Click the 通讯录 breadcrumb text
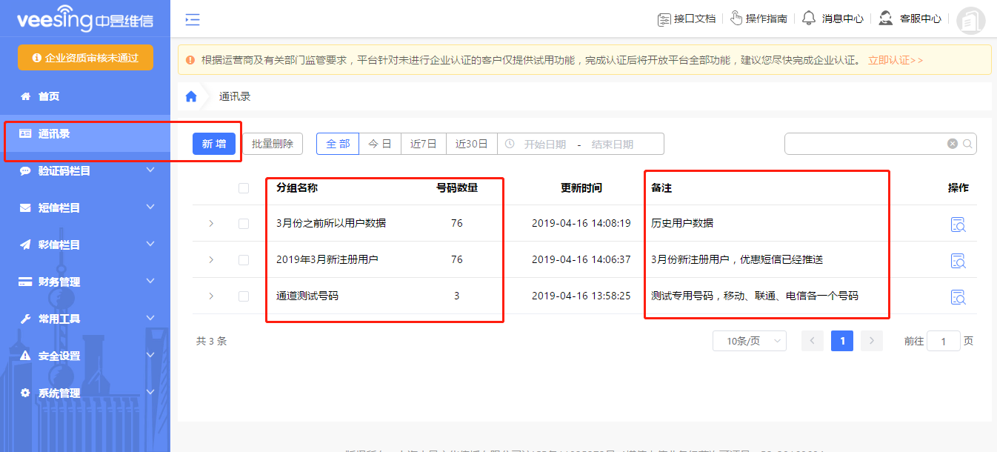The width and height of the screenshot is (997, 452). [x=235, y=96]
